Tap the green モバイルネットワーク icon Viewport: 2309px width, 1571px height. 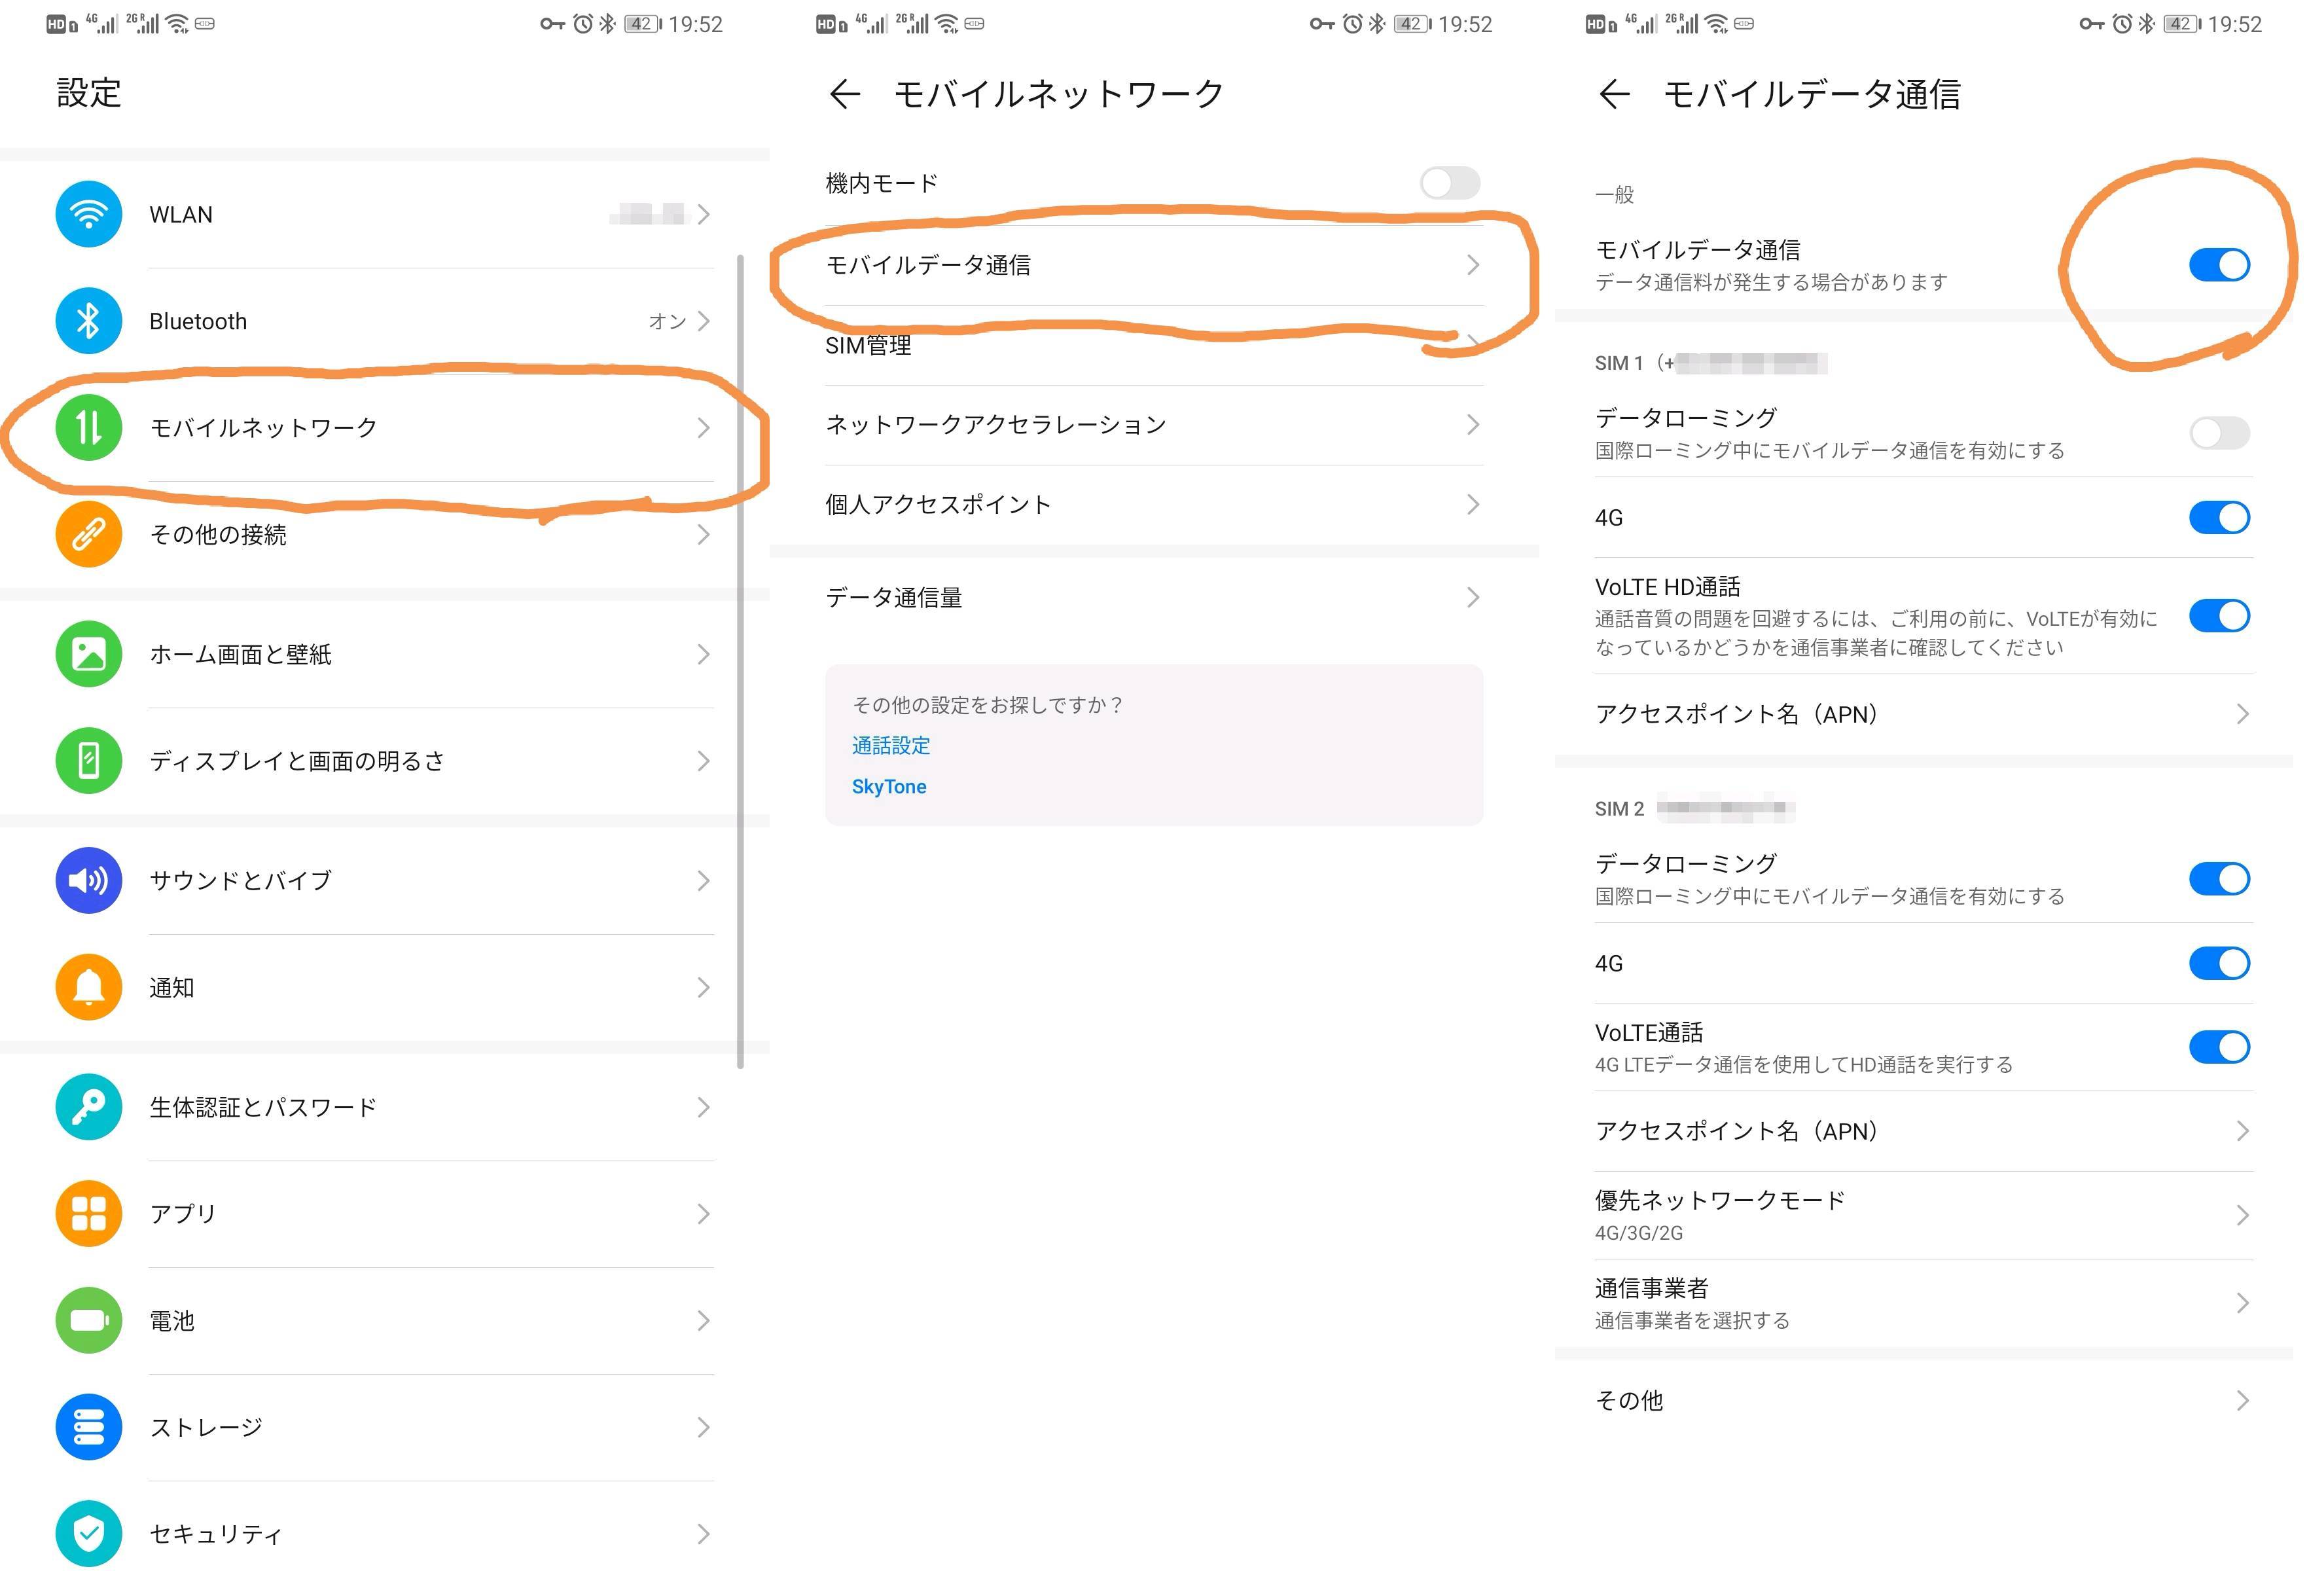(88, 427)
